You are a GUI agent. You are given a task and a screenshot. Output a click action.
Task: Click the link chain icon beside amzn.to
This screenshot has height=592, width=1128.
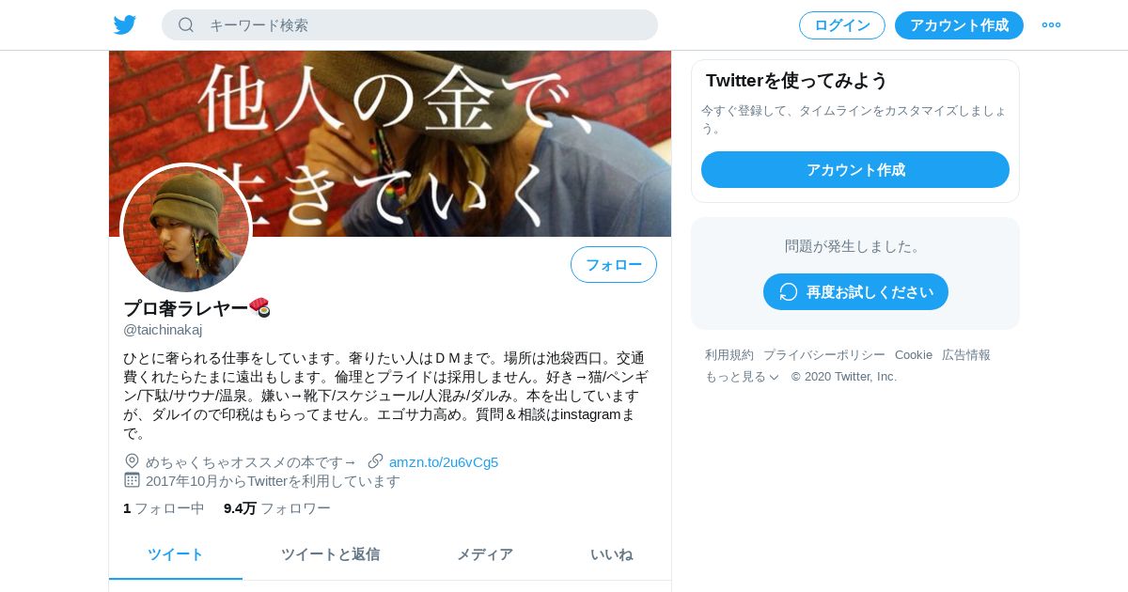click(x=375, y=461)
